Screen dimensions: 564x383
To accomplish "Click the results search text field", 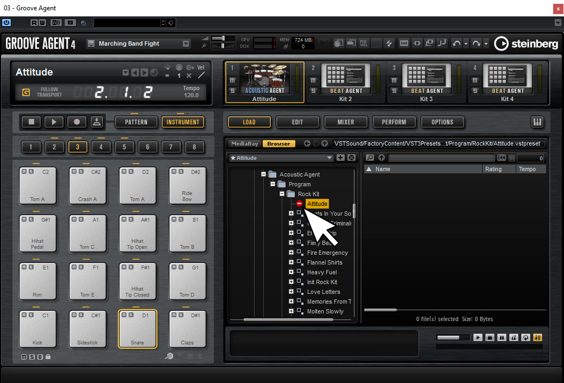I will [x=442, y=158].
